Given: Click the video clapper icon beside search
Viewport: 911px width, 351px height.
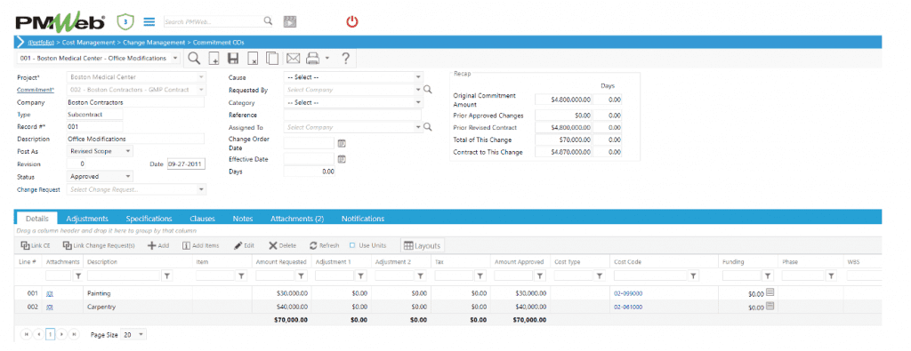Looking at the screenshot, I should (289, 22).
